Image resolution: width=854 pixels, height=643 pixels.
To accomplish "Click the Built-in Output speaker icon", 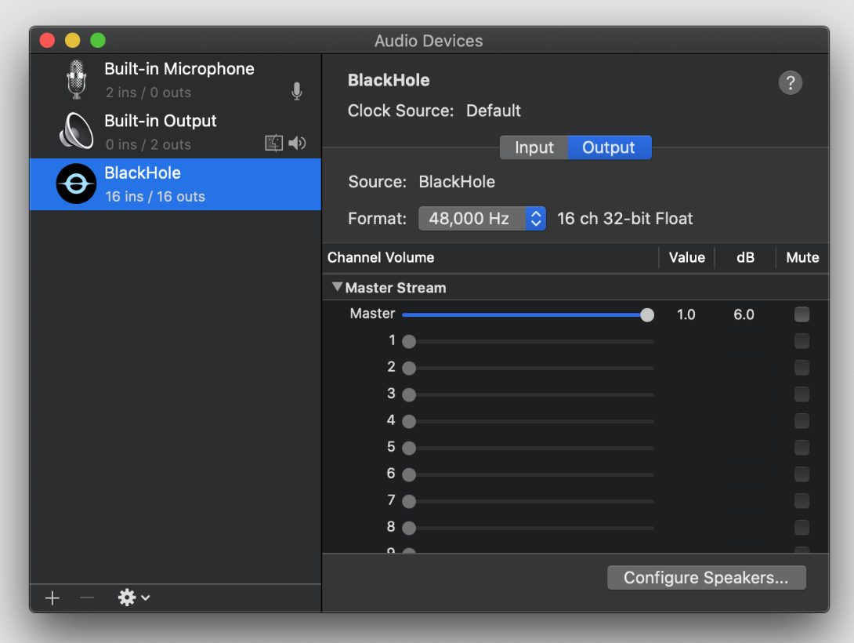I will click(x=76, y=131).
